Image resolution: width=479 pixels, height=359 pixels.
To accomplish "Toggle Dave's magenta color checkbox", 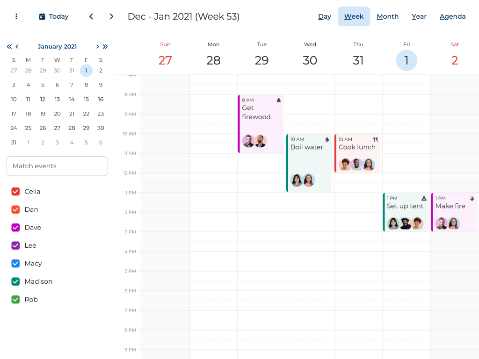I will tap(15, 228).
